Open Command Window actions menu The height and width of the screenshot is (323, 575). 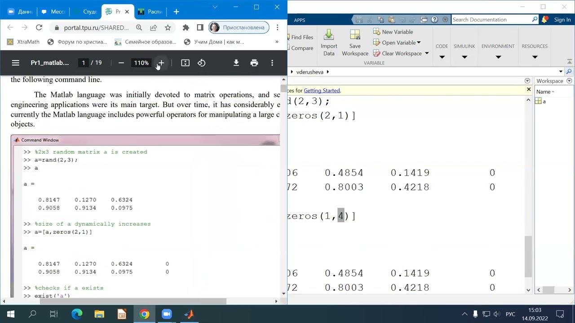(x=527, y=81)
